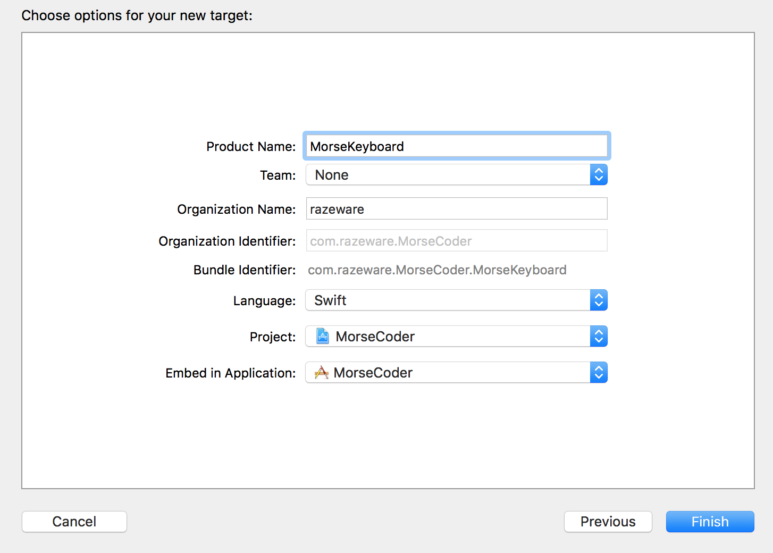Click the Embed in Application stepper arrows
The image size is (773, 553).
point(599,372)
